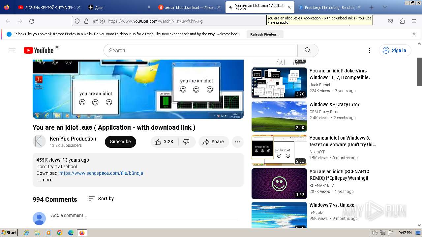This screenshot has height=237, width=422.
Task: Click the search magnifier button
Action: point(308,50)
